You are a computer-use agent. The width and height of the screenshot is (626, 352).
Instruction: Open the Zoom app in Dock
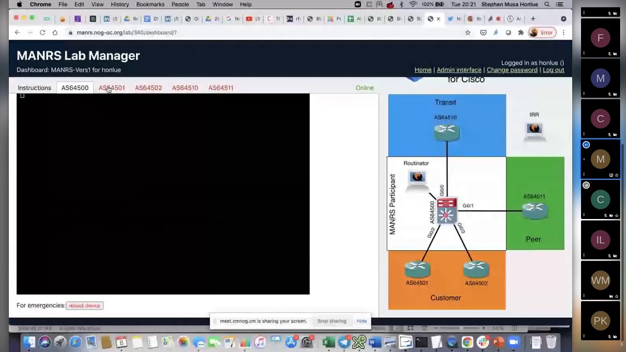click(x=514, y=342)
